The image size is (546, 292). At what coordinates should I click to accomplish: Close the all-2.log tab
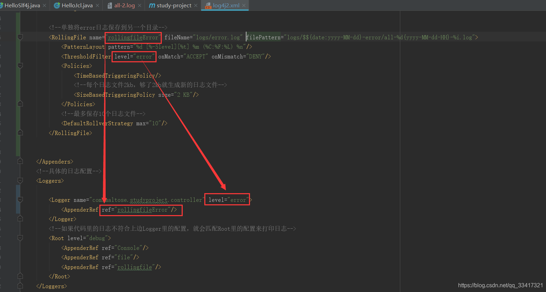[139, 6]
